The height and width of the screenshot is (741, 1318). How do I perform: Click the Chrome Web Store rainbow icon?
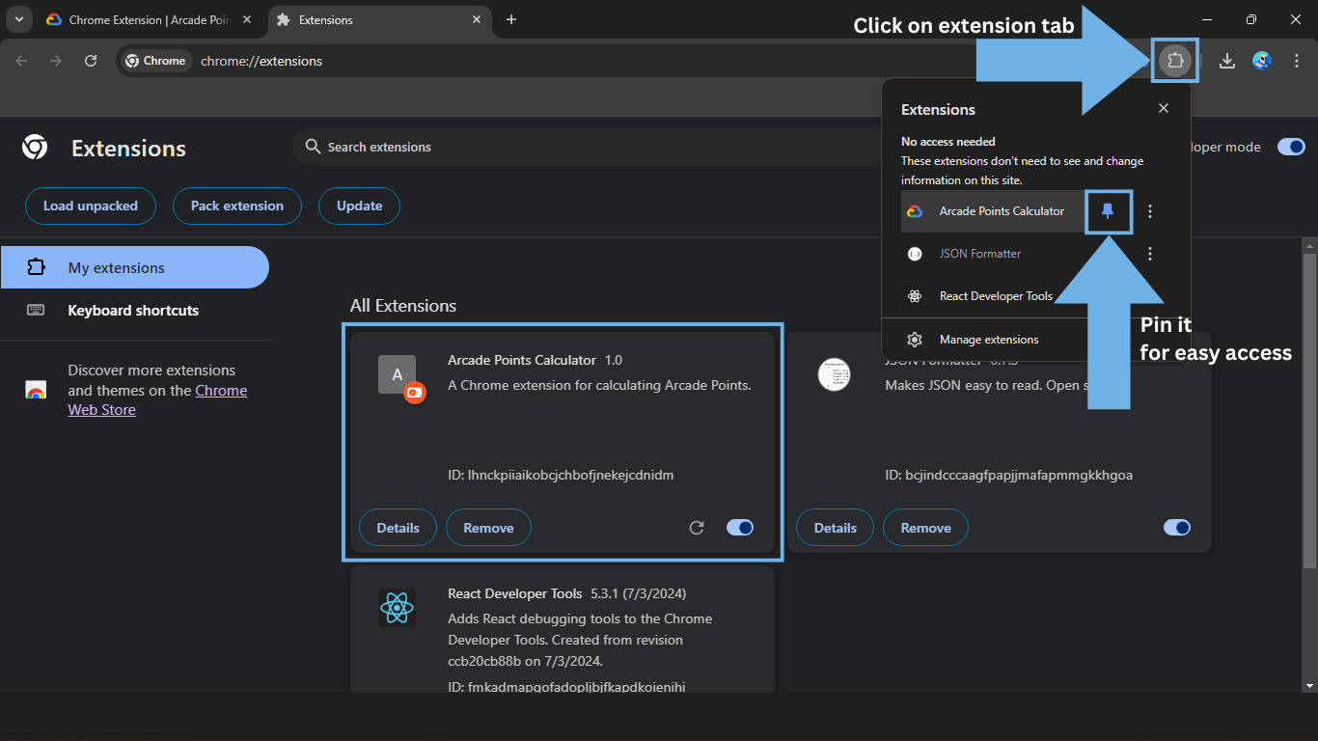[x=36, y=390]
